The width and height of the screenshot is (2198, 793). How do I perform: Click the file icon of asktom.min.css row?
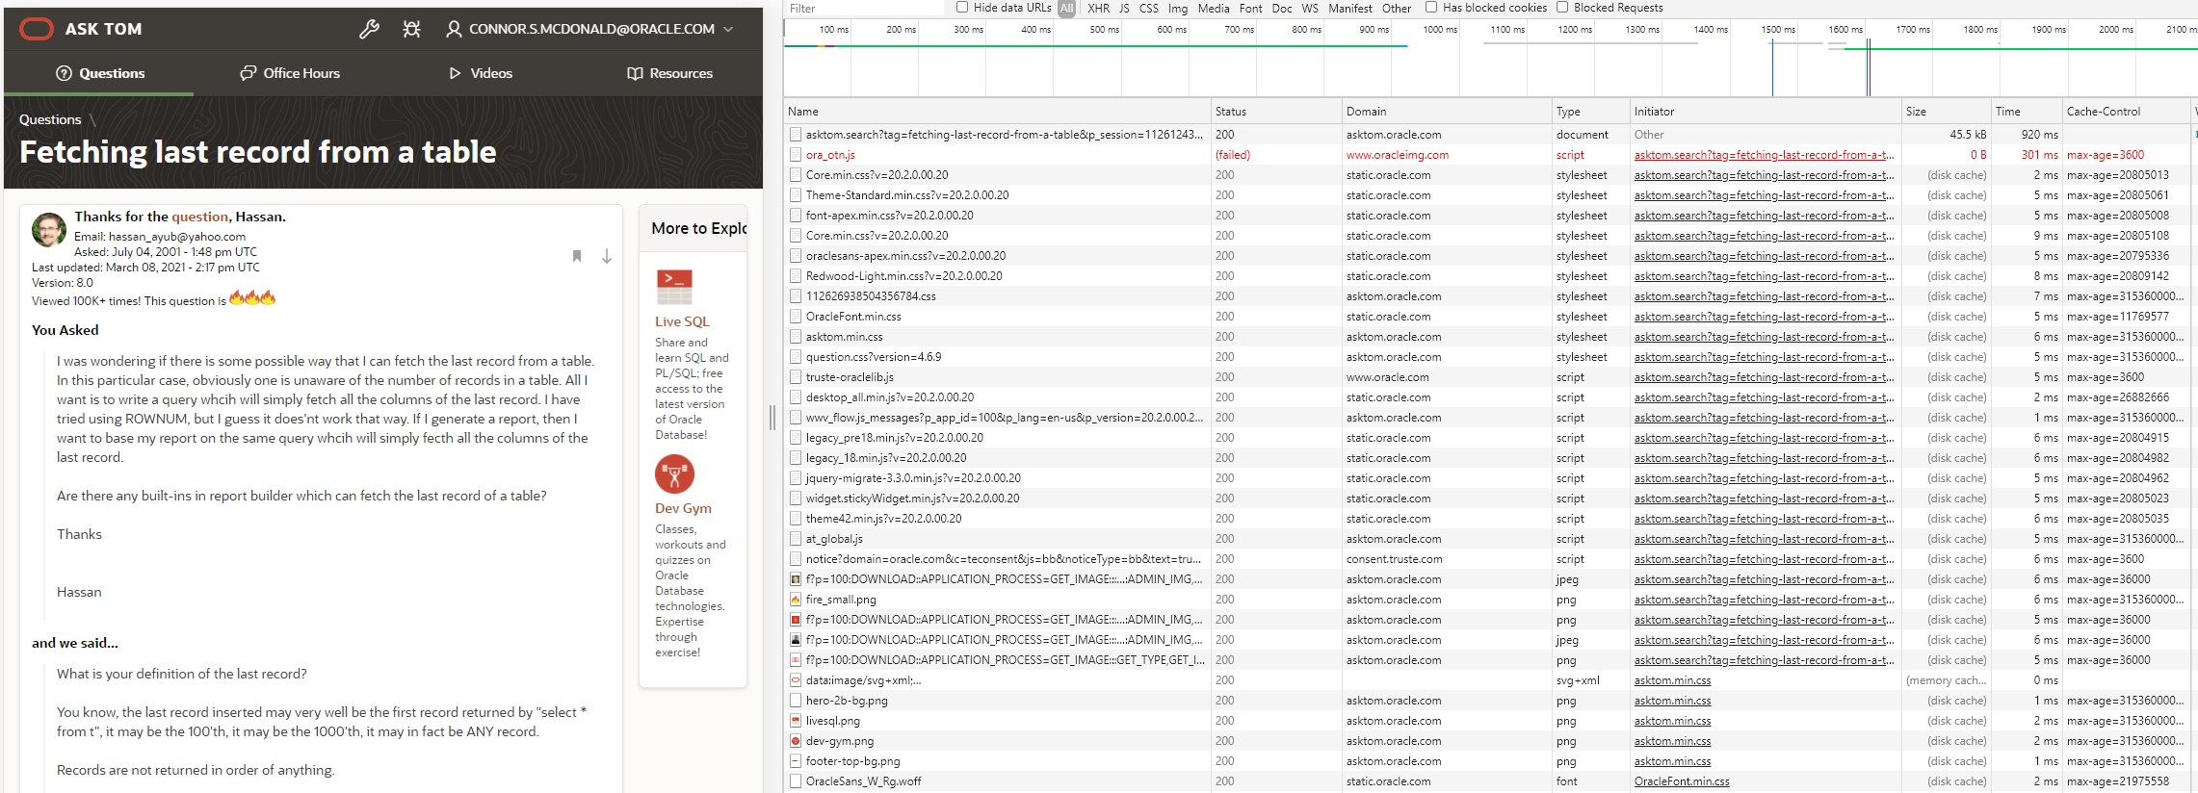pyautogui.click(x=796, y=337)
